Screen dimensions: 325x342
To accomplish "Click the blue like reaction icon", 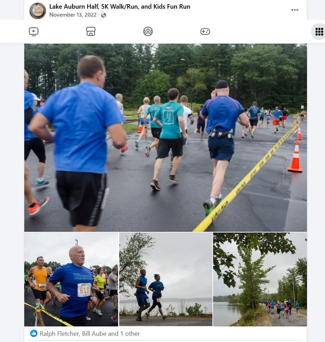I will click(34, 333).
